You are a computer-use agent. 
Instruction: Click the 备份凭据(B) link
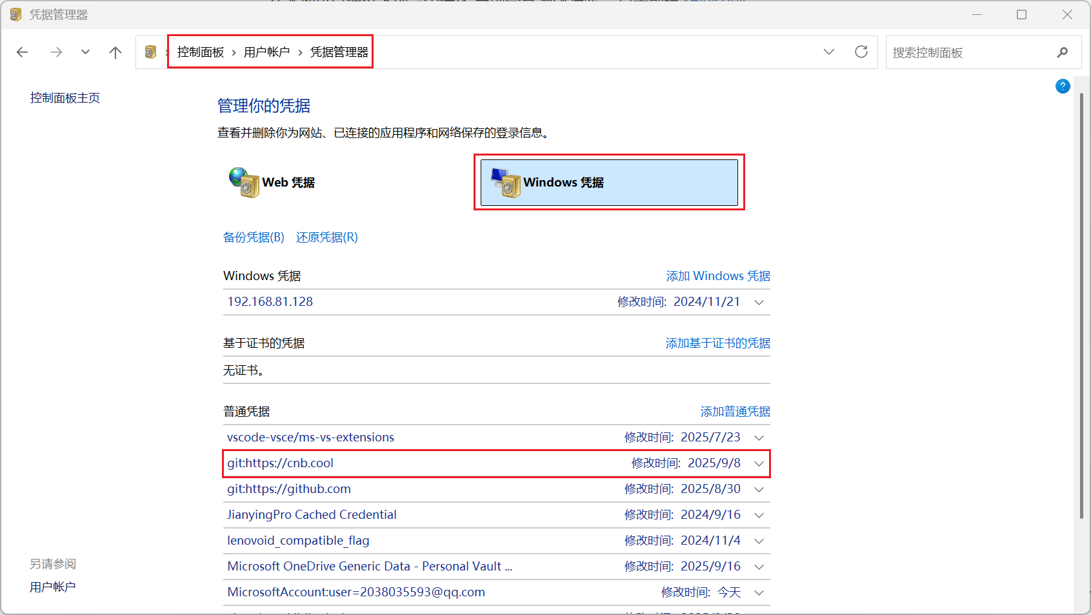254,237
